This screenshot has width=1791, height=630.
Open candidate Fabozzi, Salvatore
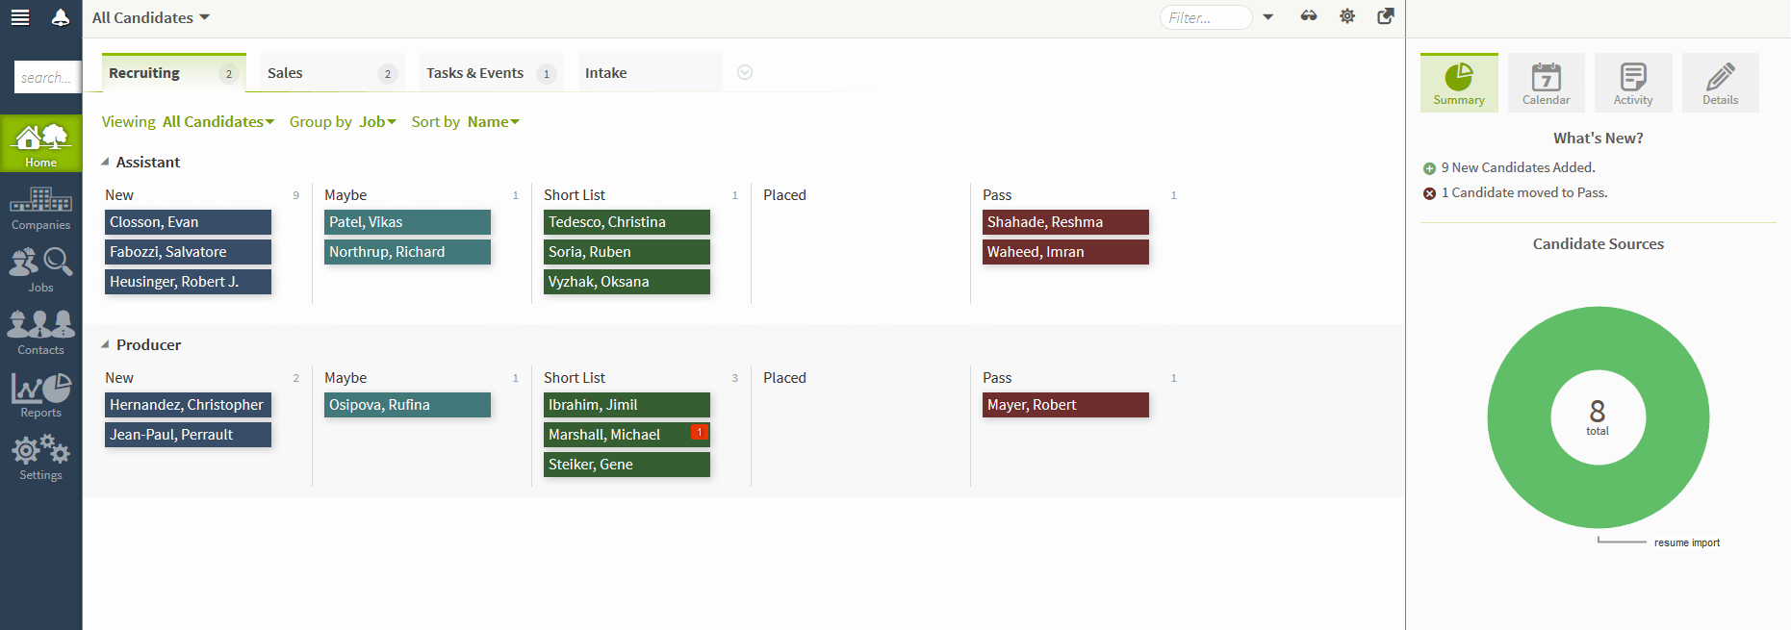pyautogui.click(x=188, y=252)
